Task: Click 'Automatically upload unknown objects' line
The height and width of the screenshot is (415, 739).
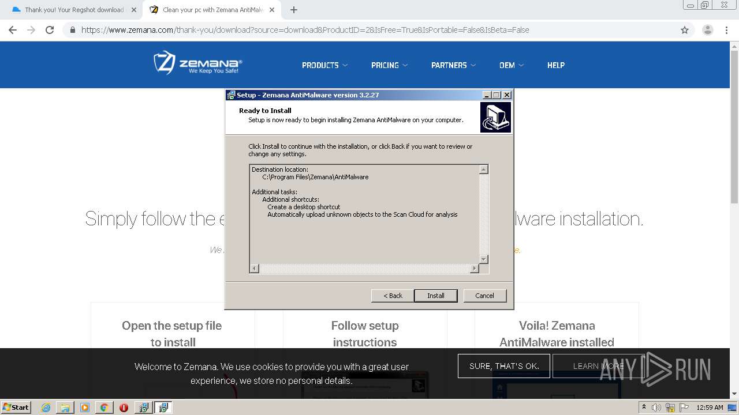Action: click(x=363, y=214)
